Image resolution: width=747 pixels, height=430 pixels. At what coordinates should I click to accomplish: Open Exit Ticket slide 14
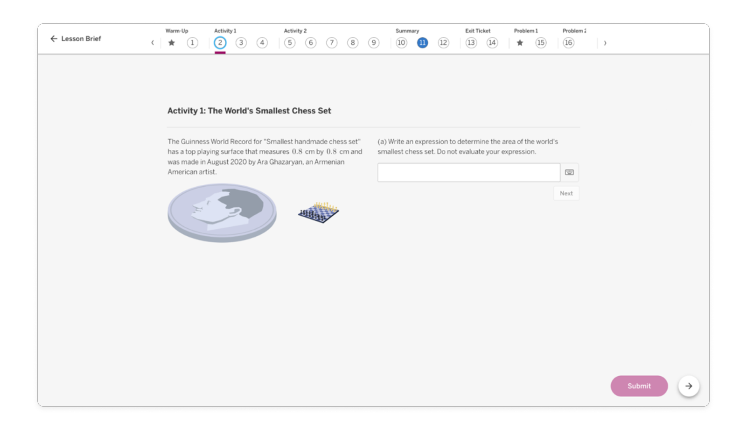coord(492,43)
